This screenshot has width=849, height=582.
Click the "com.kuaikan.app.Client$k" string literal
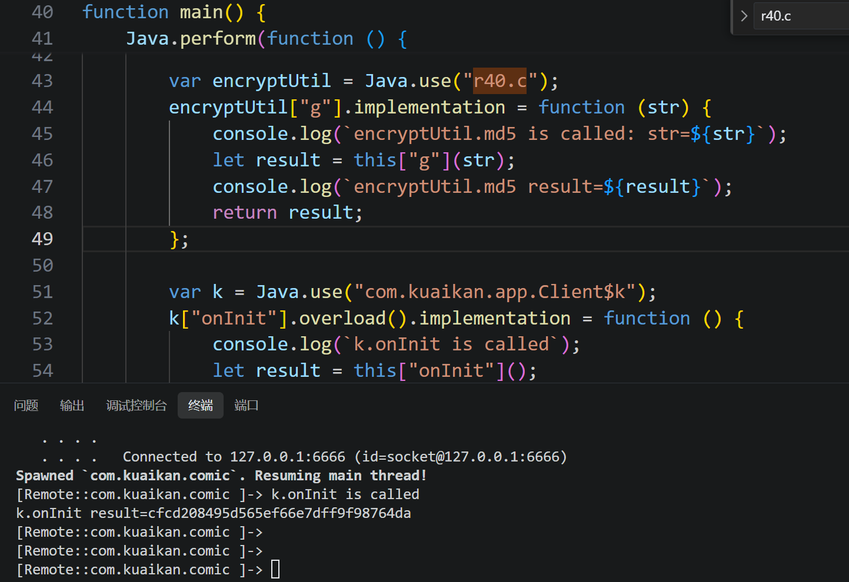click(496, 292)
